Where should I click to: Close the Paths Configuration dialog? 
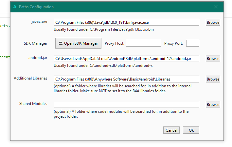216,7
